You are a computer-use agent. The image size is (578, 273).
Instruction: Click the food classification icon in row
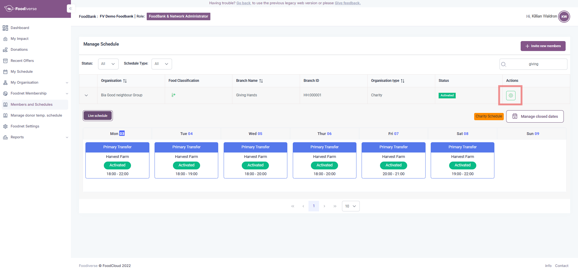click(174, 95)
